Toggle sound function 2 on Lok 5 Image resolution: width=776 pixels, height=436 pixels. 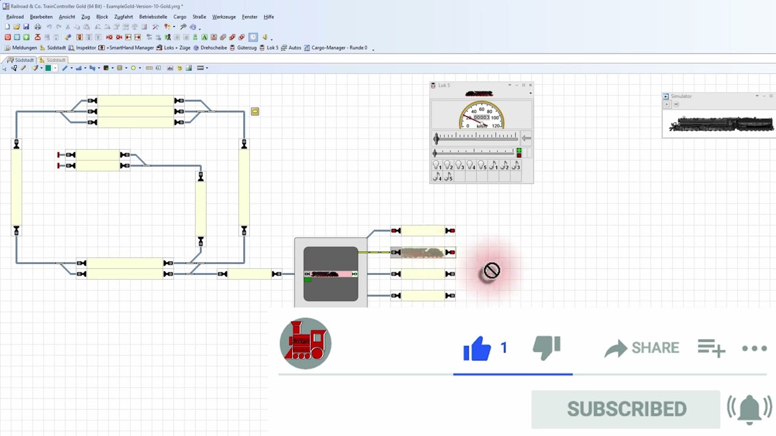tap(505, 165)
